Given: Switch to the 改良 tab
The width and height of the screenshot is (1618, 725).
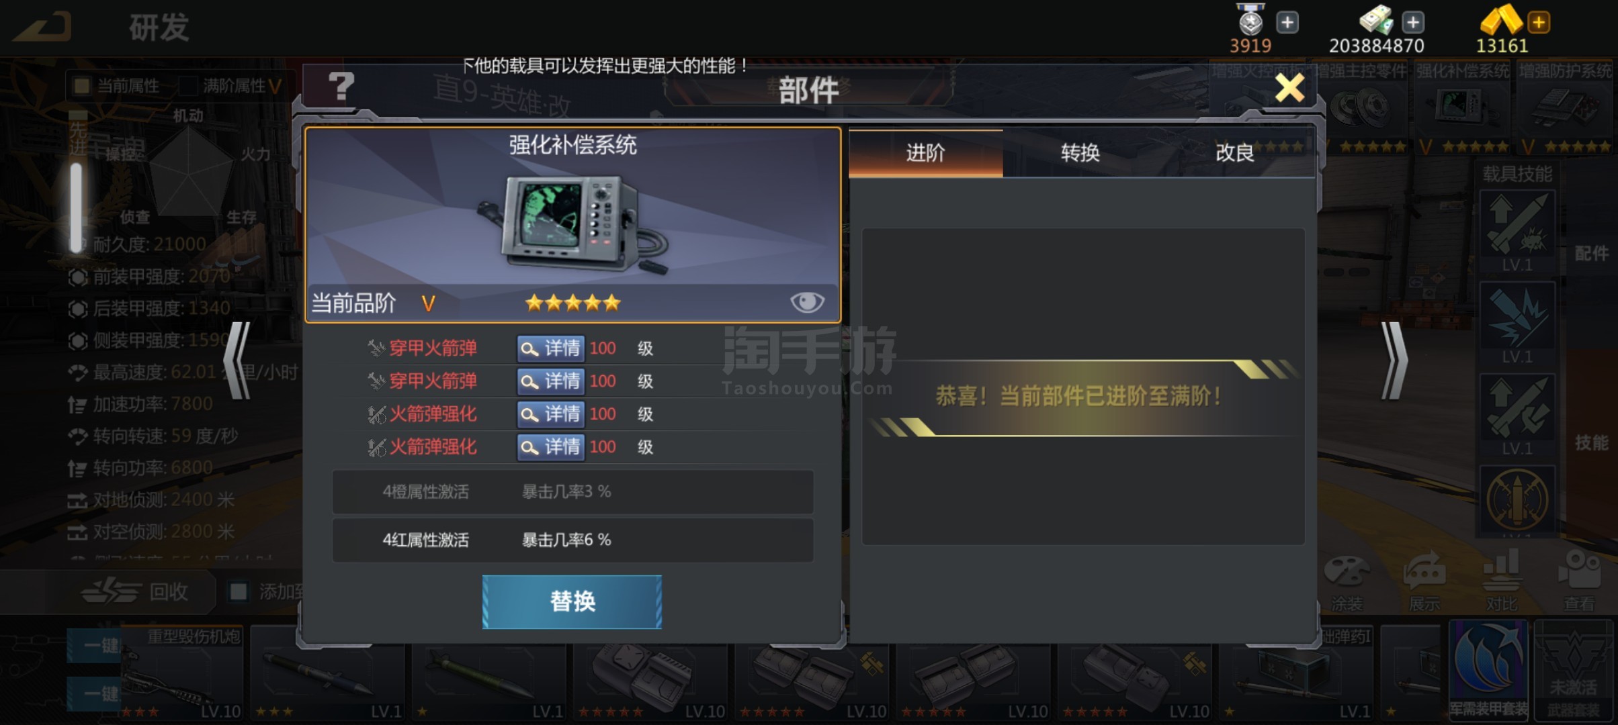Looking at the screenshot, I should click(1235, 153).
